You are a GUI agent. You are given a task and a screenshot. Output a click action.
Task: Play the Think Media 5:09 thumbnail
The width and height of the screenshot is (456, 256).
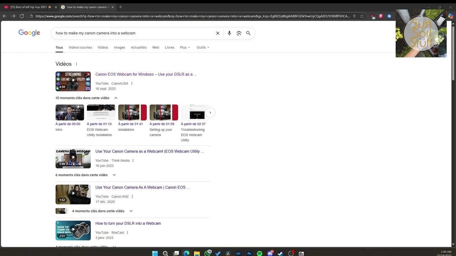coord(73,159)
